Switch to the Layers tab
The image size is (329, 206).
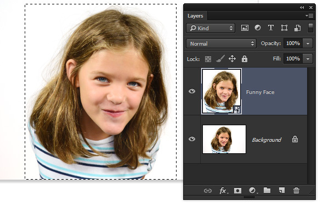click(195, 16)
